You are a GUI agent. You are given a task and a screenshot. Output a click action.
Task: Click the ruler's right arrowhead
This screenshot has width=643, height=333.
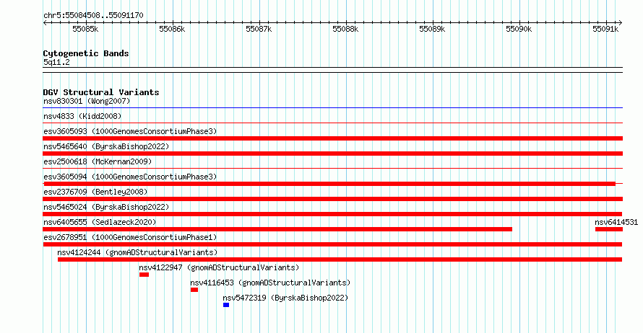click(621, 23)
